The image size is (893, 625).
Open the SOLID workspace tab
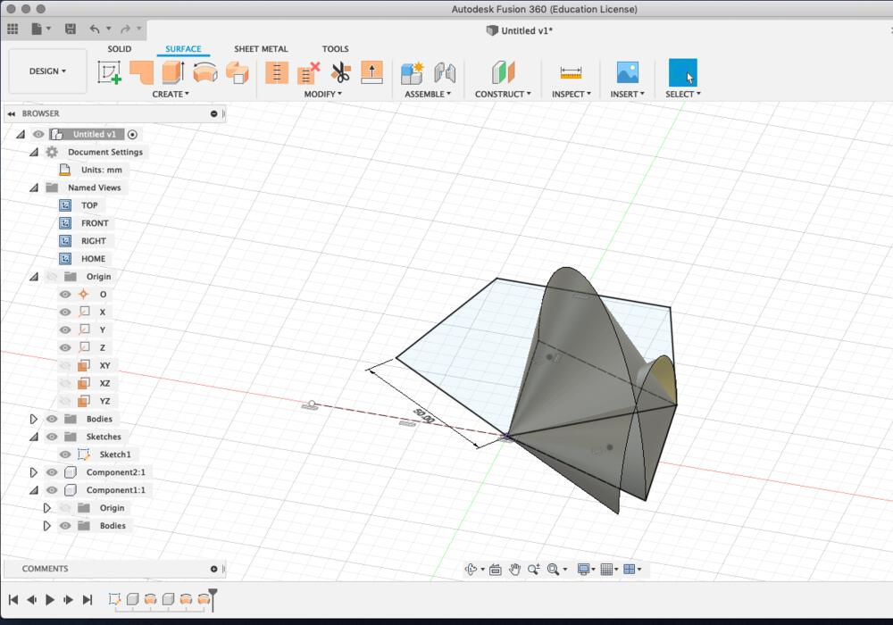pyautogui.click(x=119, y=49)
